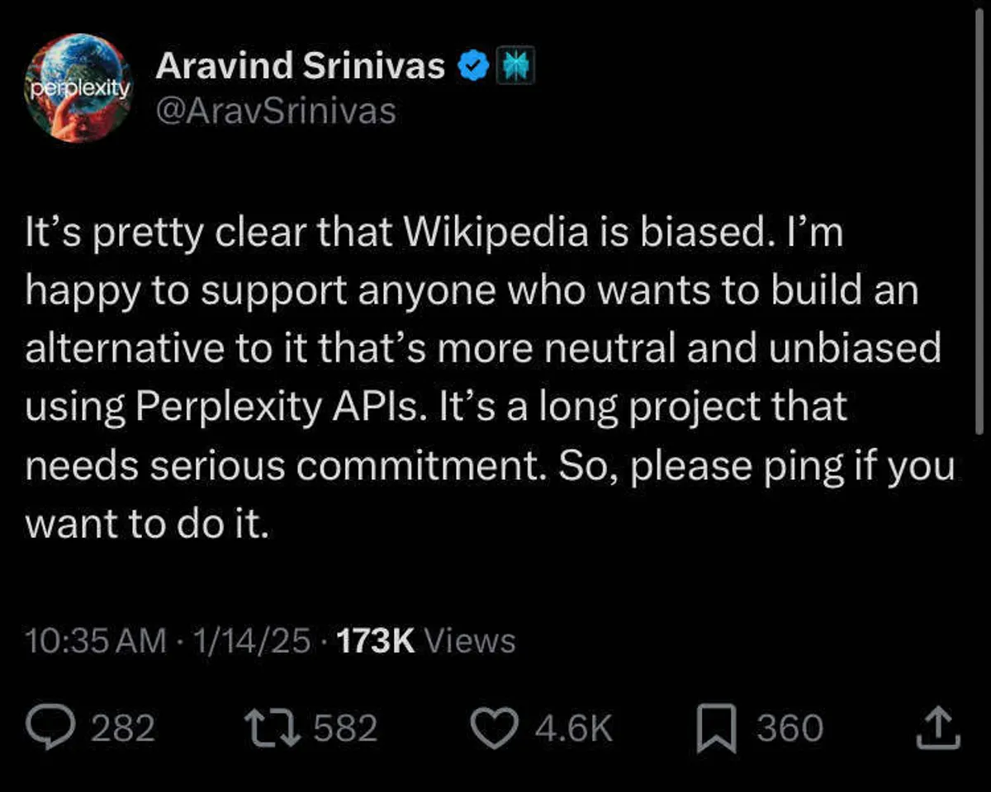Screen dimensions: 991x792
Task: Bookmark the post with the bookmark icon
Action: [714, 730]
